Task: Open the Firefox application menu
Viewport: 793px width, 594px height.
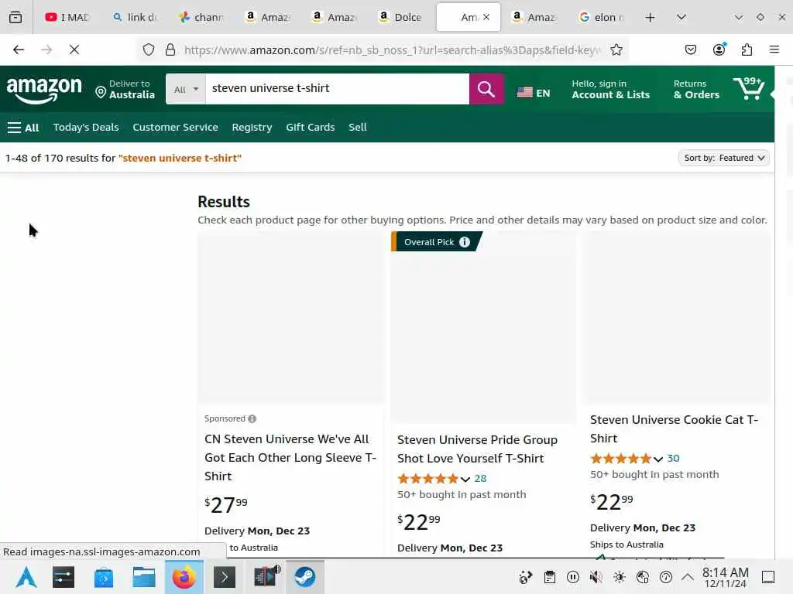Action: point(774,49)
